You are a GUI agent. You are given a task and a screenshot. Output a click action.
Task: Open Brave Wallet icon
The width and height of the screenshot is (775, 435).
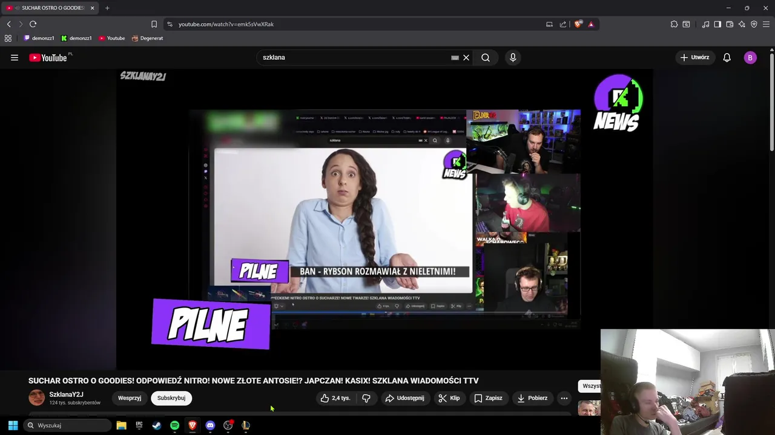(730, 24)
